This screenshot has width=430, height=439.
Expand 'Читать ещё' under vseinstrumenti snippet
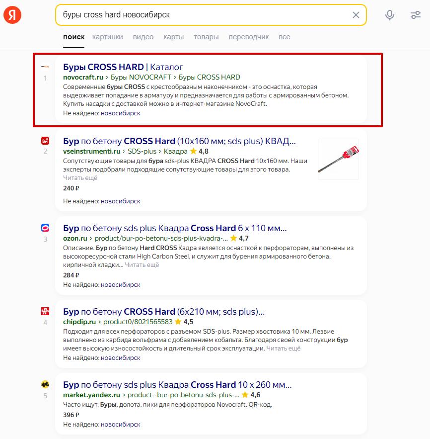coord(80,178)
